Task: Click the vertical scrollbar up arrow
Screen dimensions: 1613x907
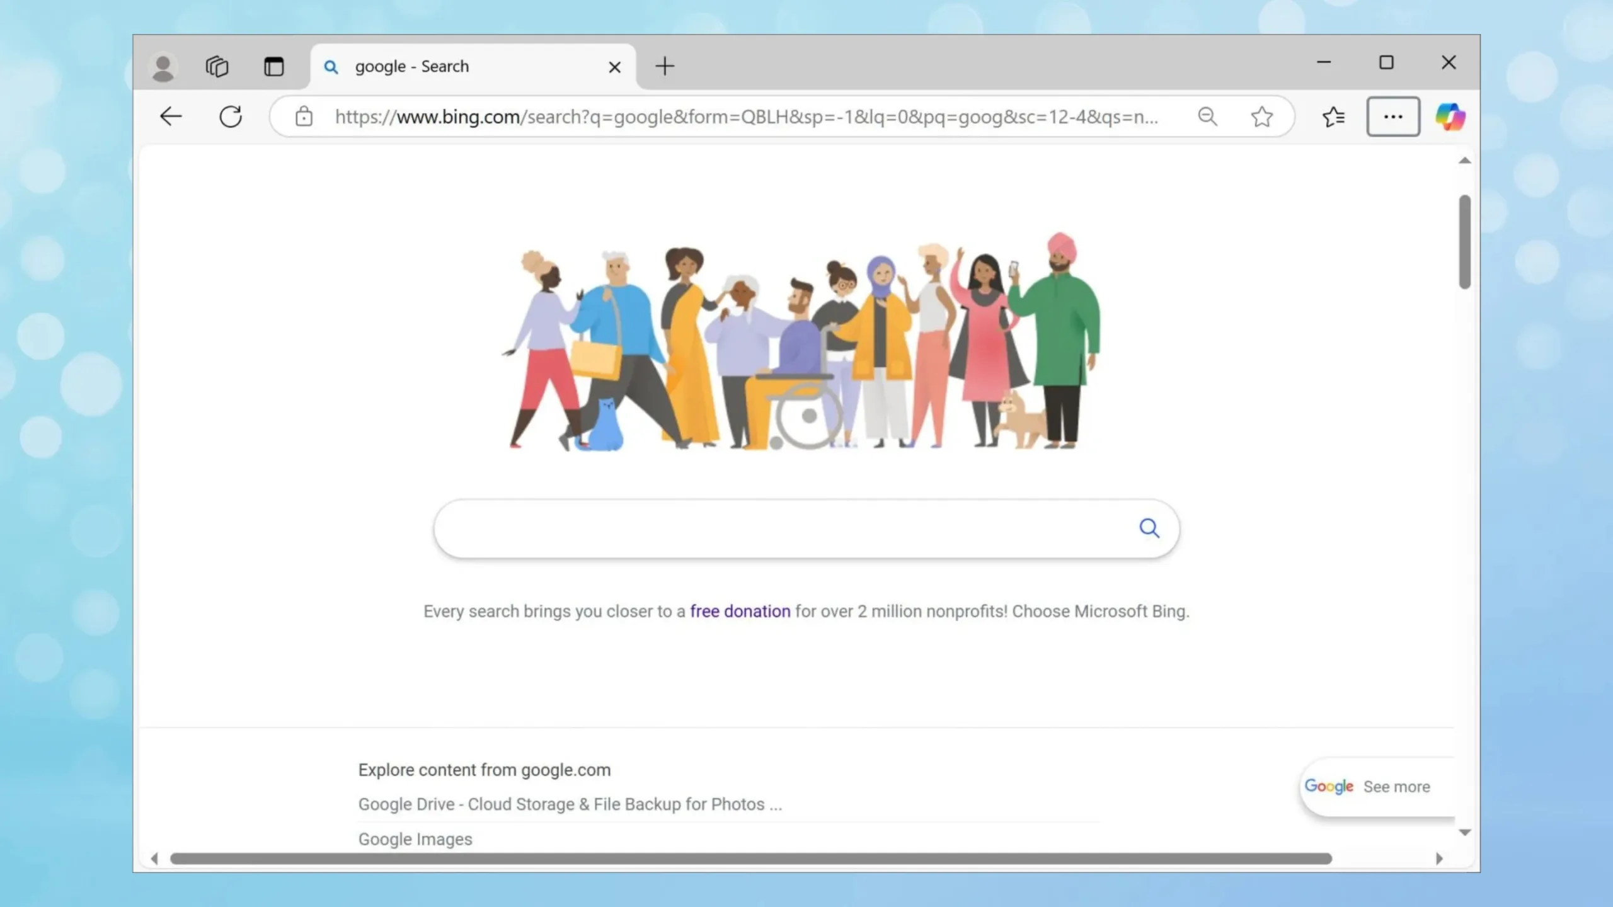Action: pyautogui.click(x=1465, y=161)
